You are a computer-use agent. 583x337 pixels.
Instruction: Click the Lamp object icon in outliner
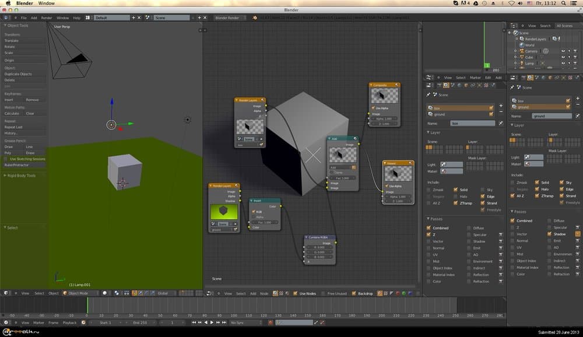pos(521,63)
